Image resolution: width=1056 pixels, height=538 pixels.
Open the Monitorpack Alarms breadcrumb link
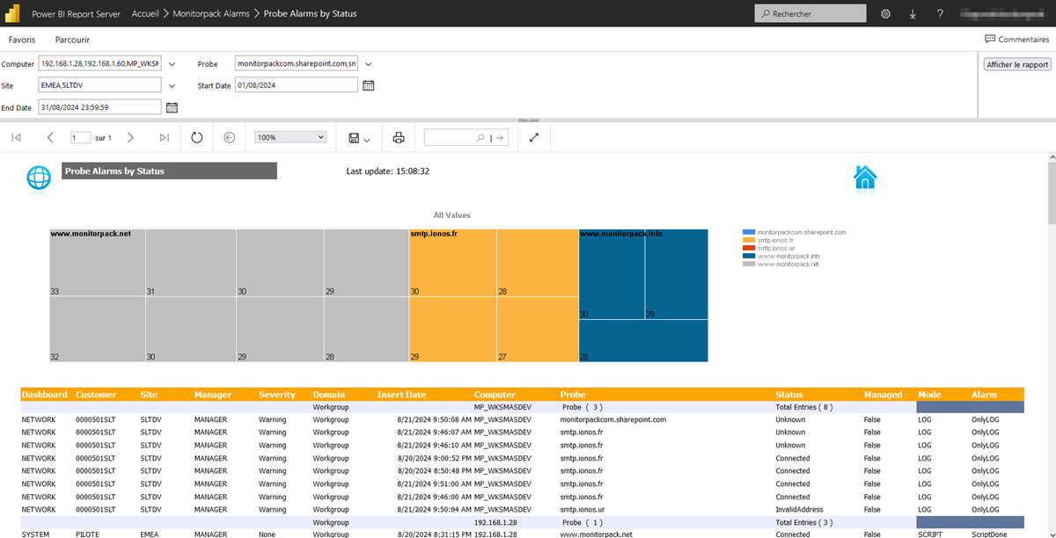tap(210, 14)
